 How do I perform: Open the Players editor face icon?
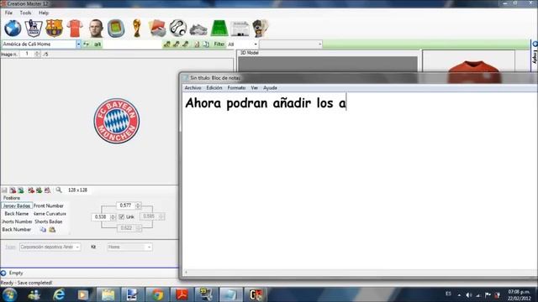(96, 28)
